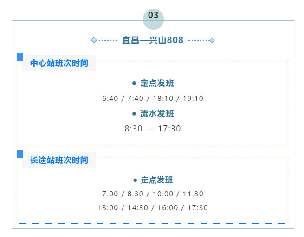Select the 13:00 departure time

pos(108,208)
